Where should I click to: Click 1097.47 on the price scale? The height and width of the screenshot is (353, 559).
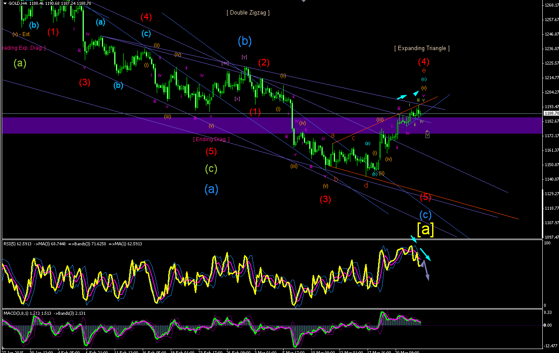pyautogui.click(x=551, y=237)
